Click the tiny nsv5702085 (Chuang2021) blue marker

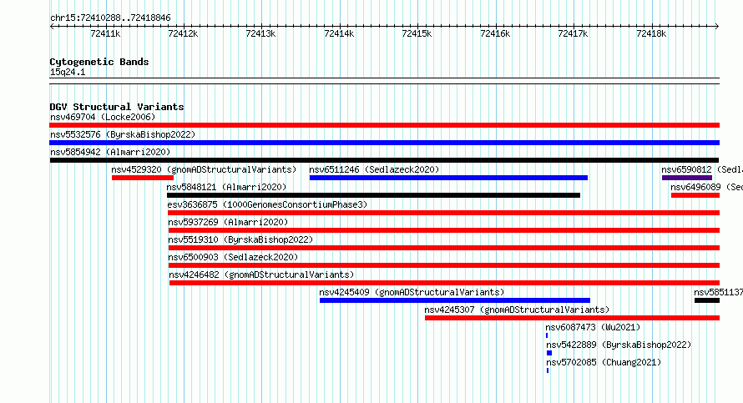click(548, 370)
